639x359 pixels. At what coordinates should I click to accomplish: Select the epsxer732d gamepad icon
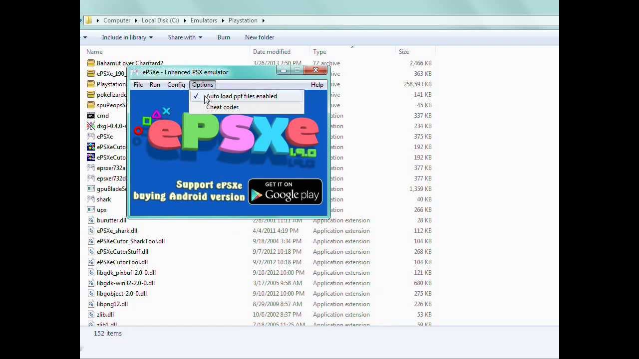click(x=90, y=179)
